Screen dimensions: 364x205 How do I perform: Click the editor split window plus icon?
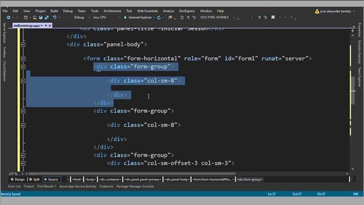tap(353, 31)
